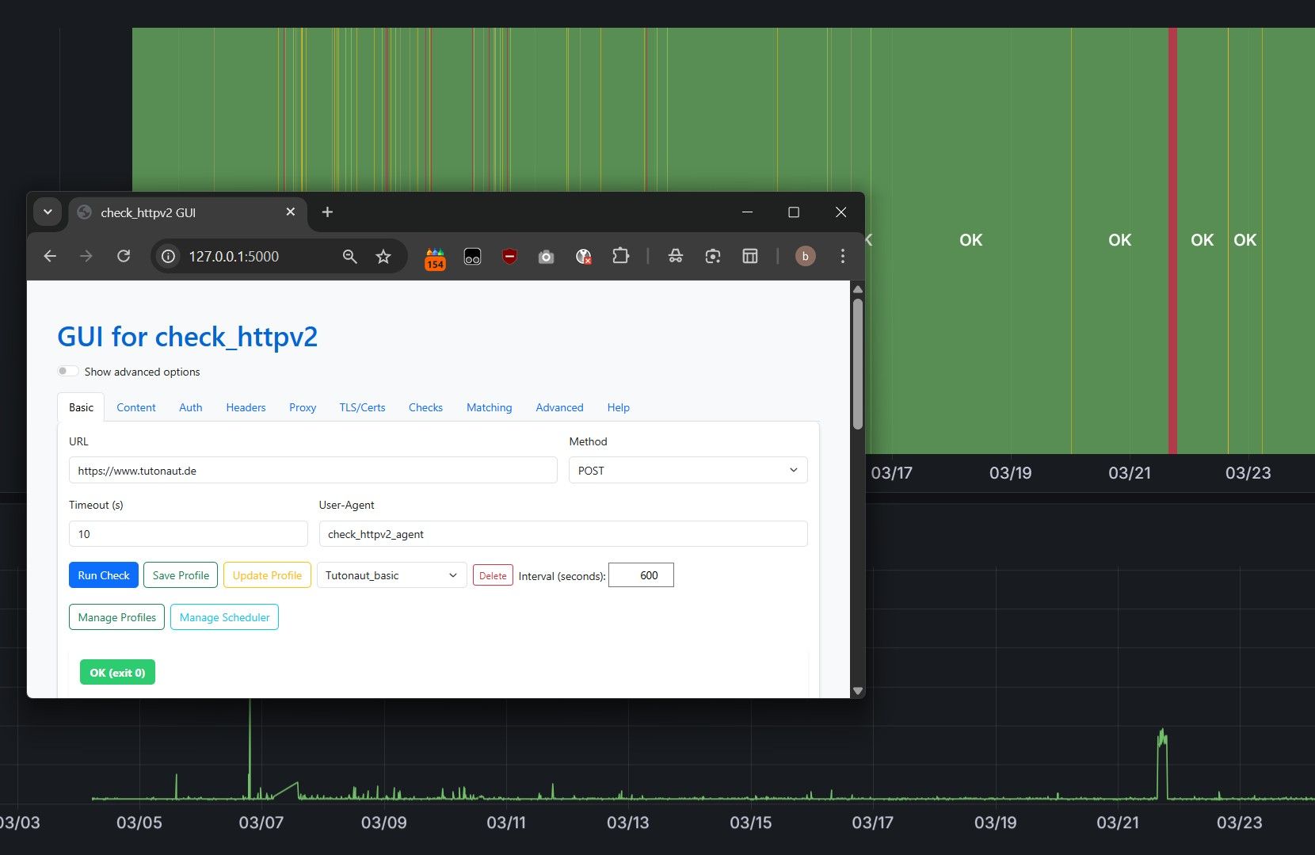Click the browser reload icon
The image size is (1315, 855).
(x=124, y=256)
